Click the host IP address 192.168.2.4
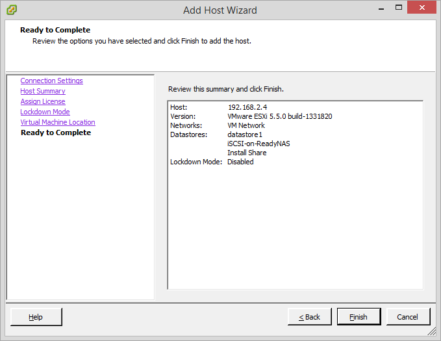441x341 pixels. (246, 107)
